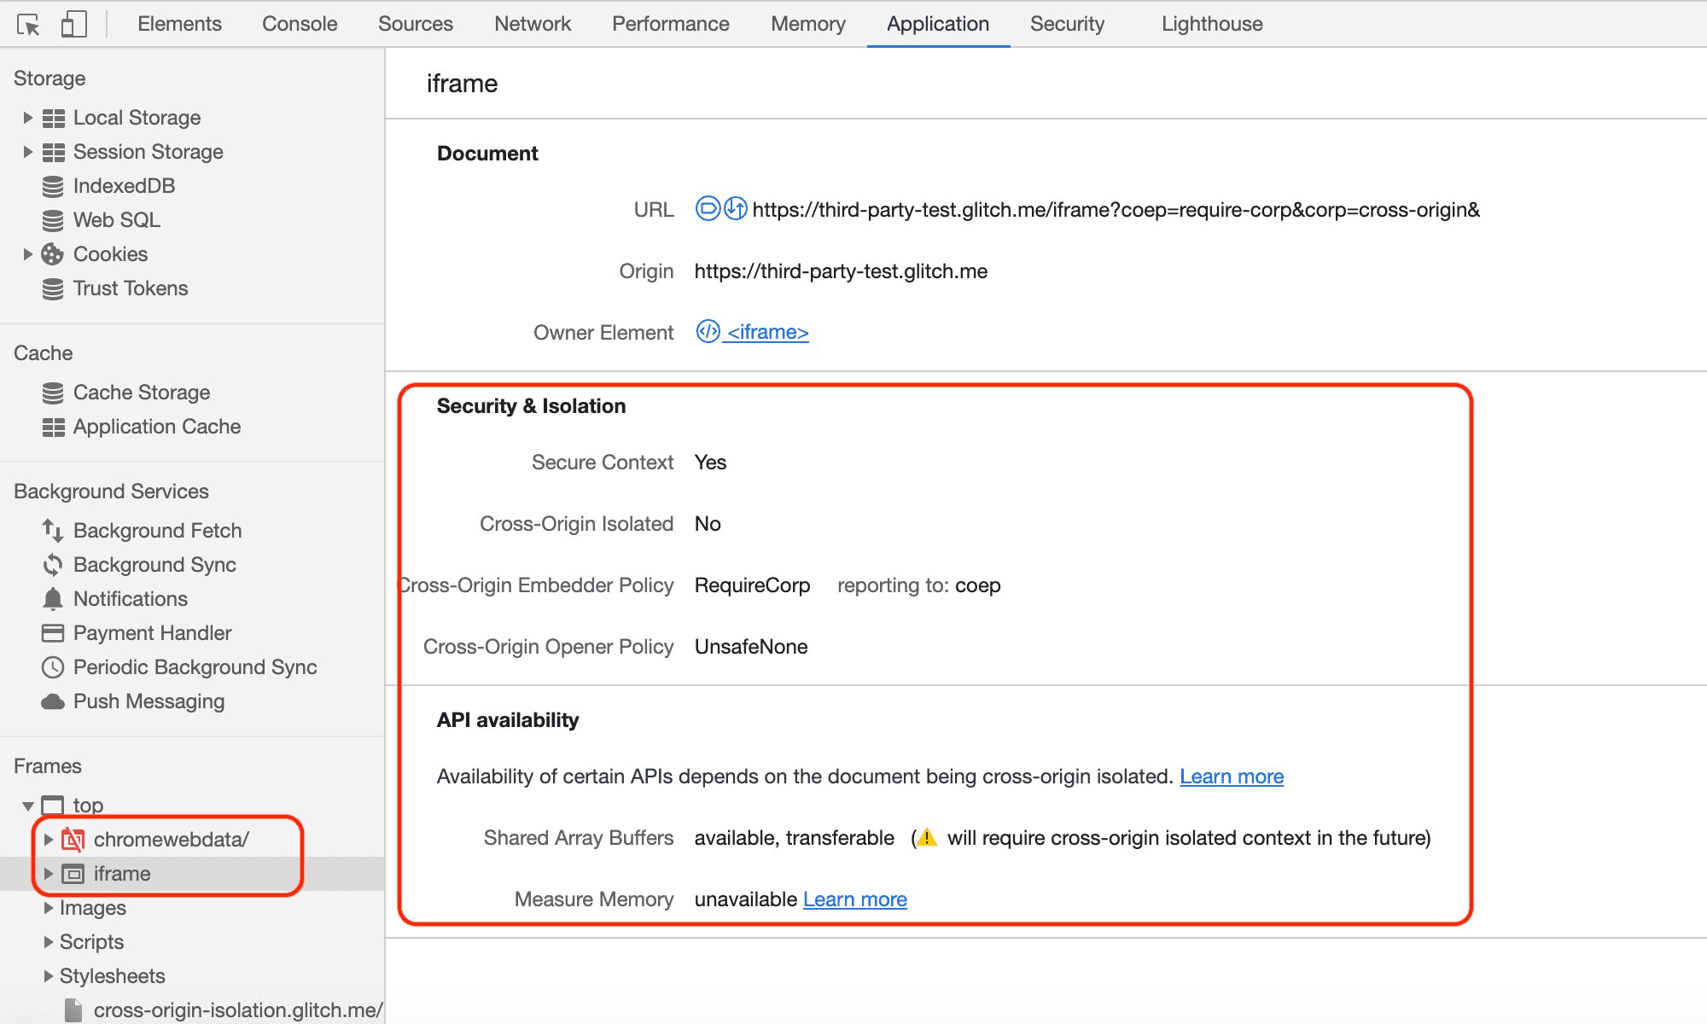Click the Cache Storage item
1707x1024 pixels.
tap(140, 393)
